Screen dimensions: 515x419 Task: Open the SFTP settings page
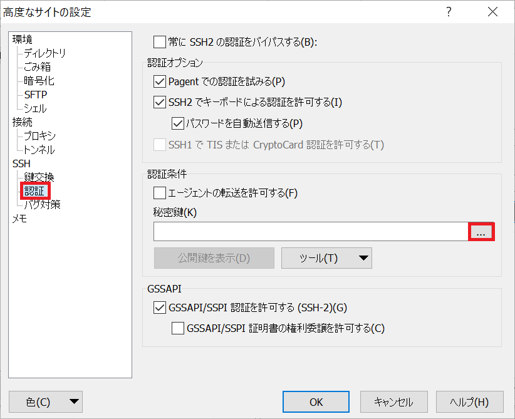36,95
